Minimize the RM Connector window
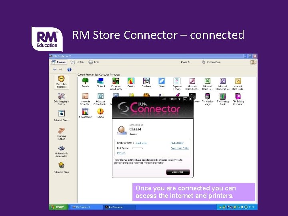 185,99
